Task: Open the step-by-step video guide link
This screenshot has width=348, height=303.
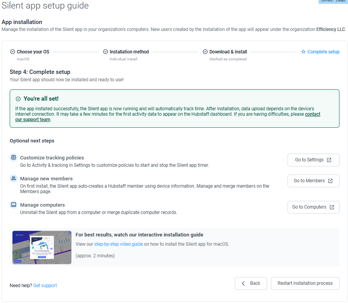Action: [119, 244]
